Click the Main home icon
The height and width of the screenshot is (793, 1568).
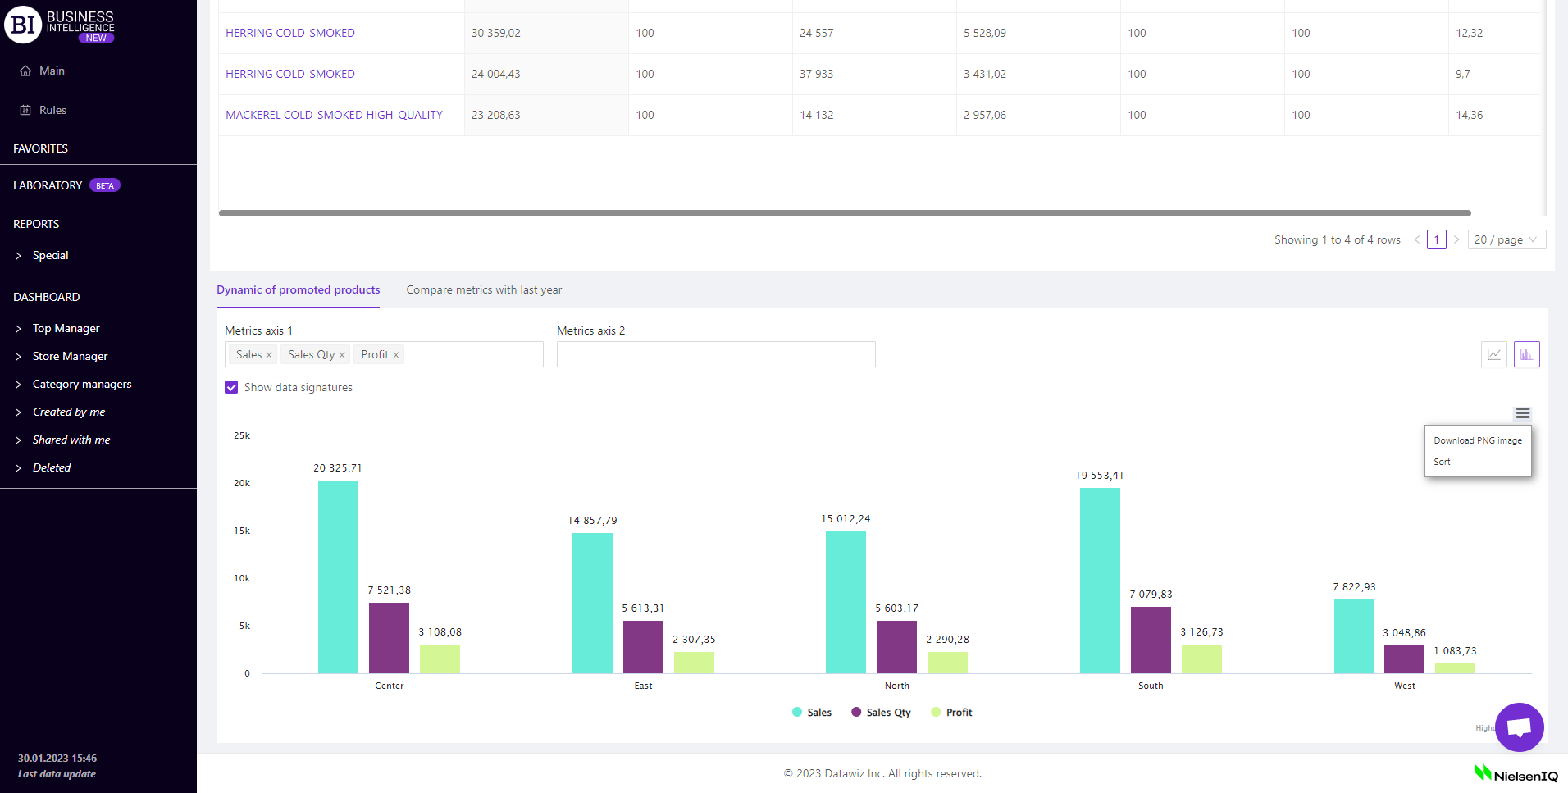[x=25, y=71]
